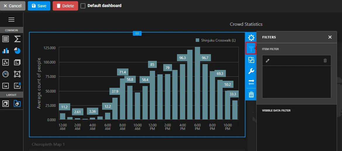Viewport: 342px width, 151px height.
Task: Click the 96.7 bar value label
Action: [x=205, y=58]
